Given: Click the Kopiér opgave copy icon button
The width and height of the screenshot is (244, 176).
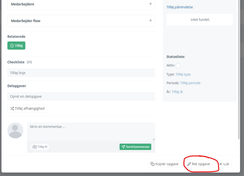Looking at the screenshot, I should [x=165, y=164].
